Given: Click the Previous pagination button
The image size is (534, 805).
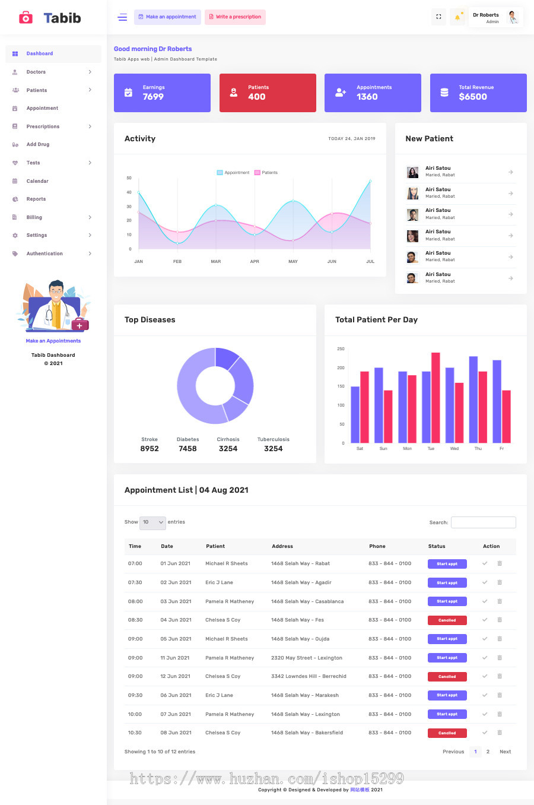Looking at the screenshot, I should (x=453, y=752).
